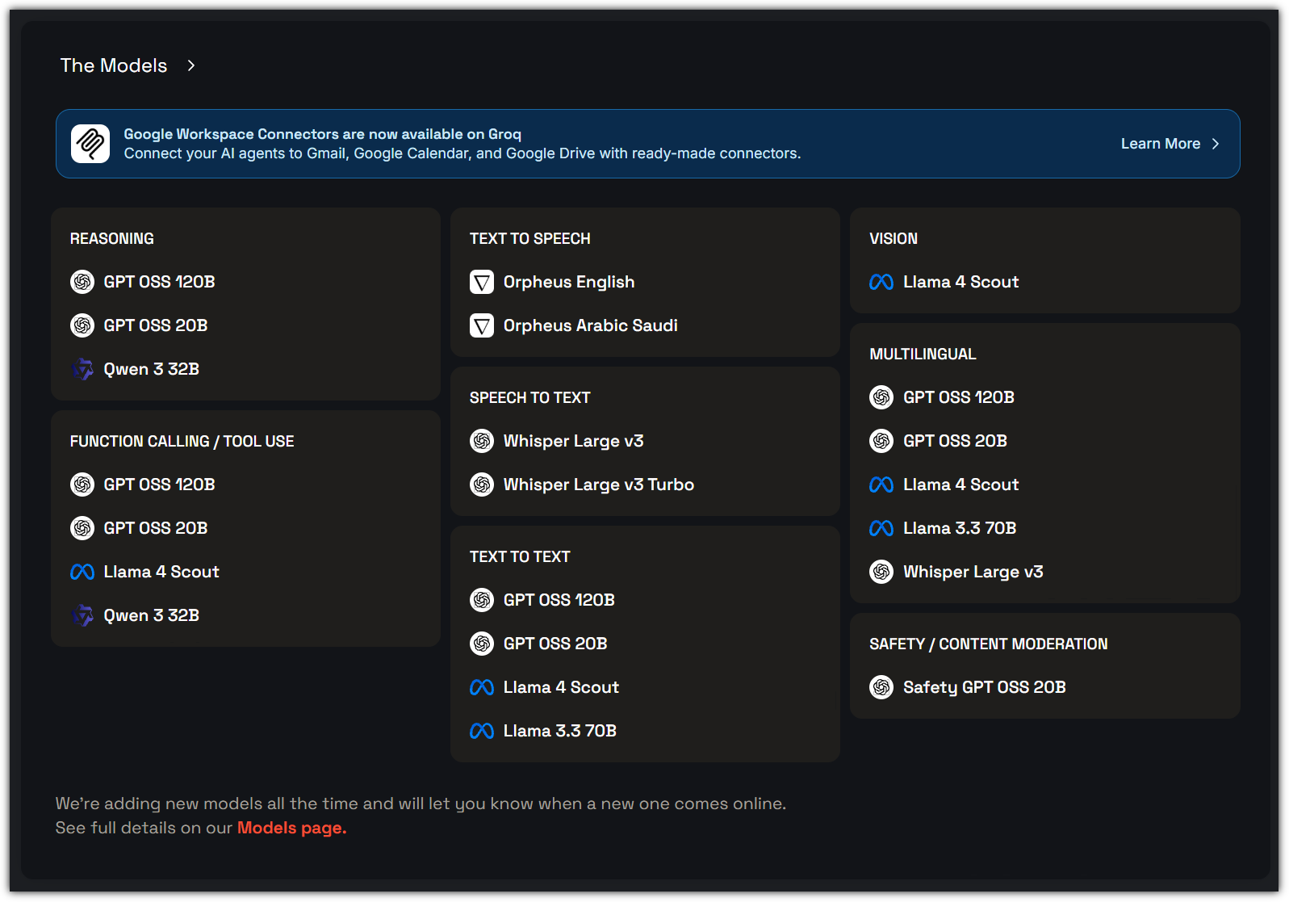Click OpenAI icon beside Safety GPT OSS 20B

tap(881, 687)
